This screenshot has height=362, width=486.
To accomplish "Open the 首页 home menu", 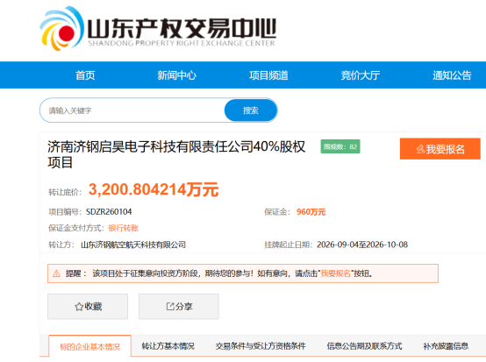I will [85, 75].
